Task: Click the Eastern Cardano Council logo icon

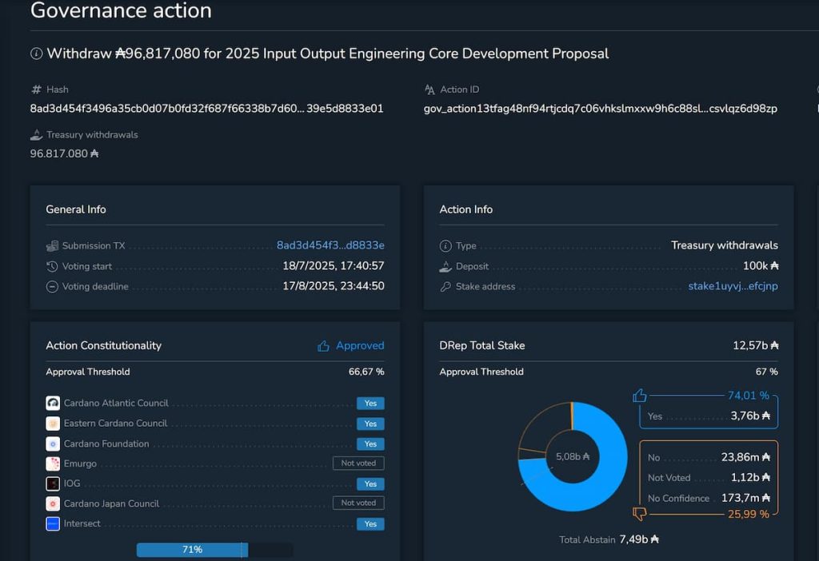Action: pos(53,424)
